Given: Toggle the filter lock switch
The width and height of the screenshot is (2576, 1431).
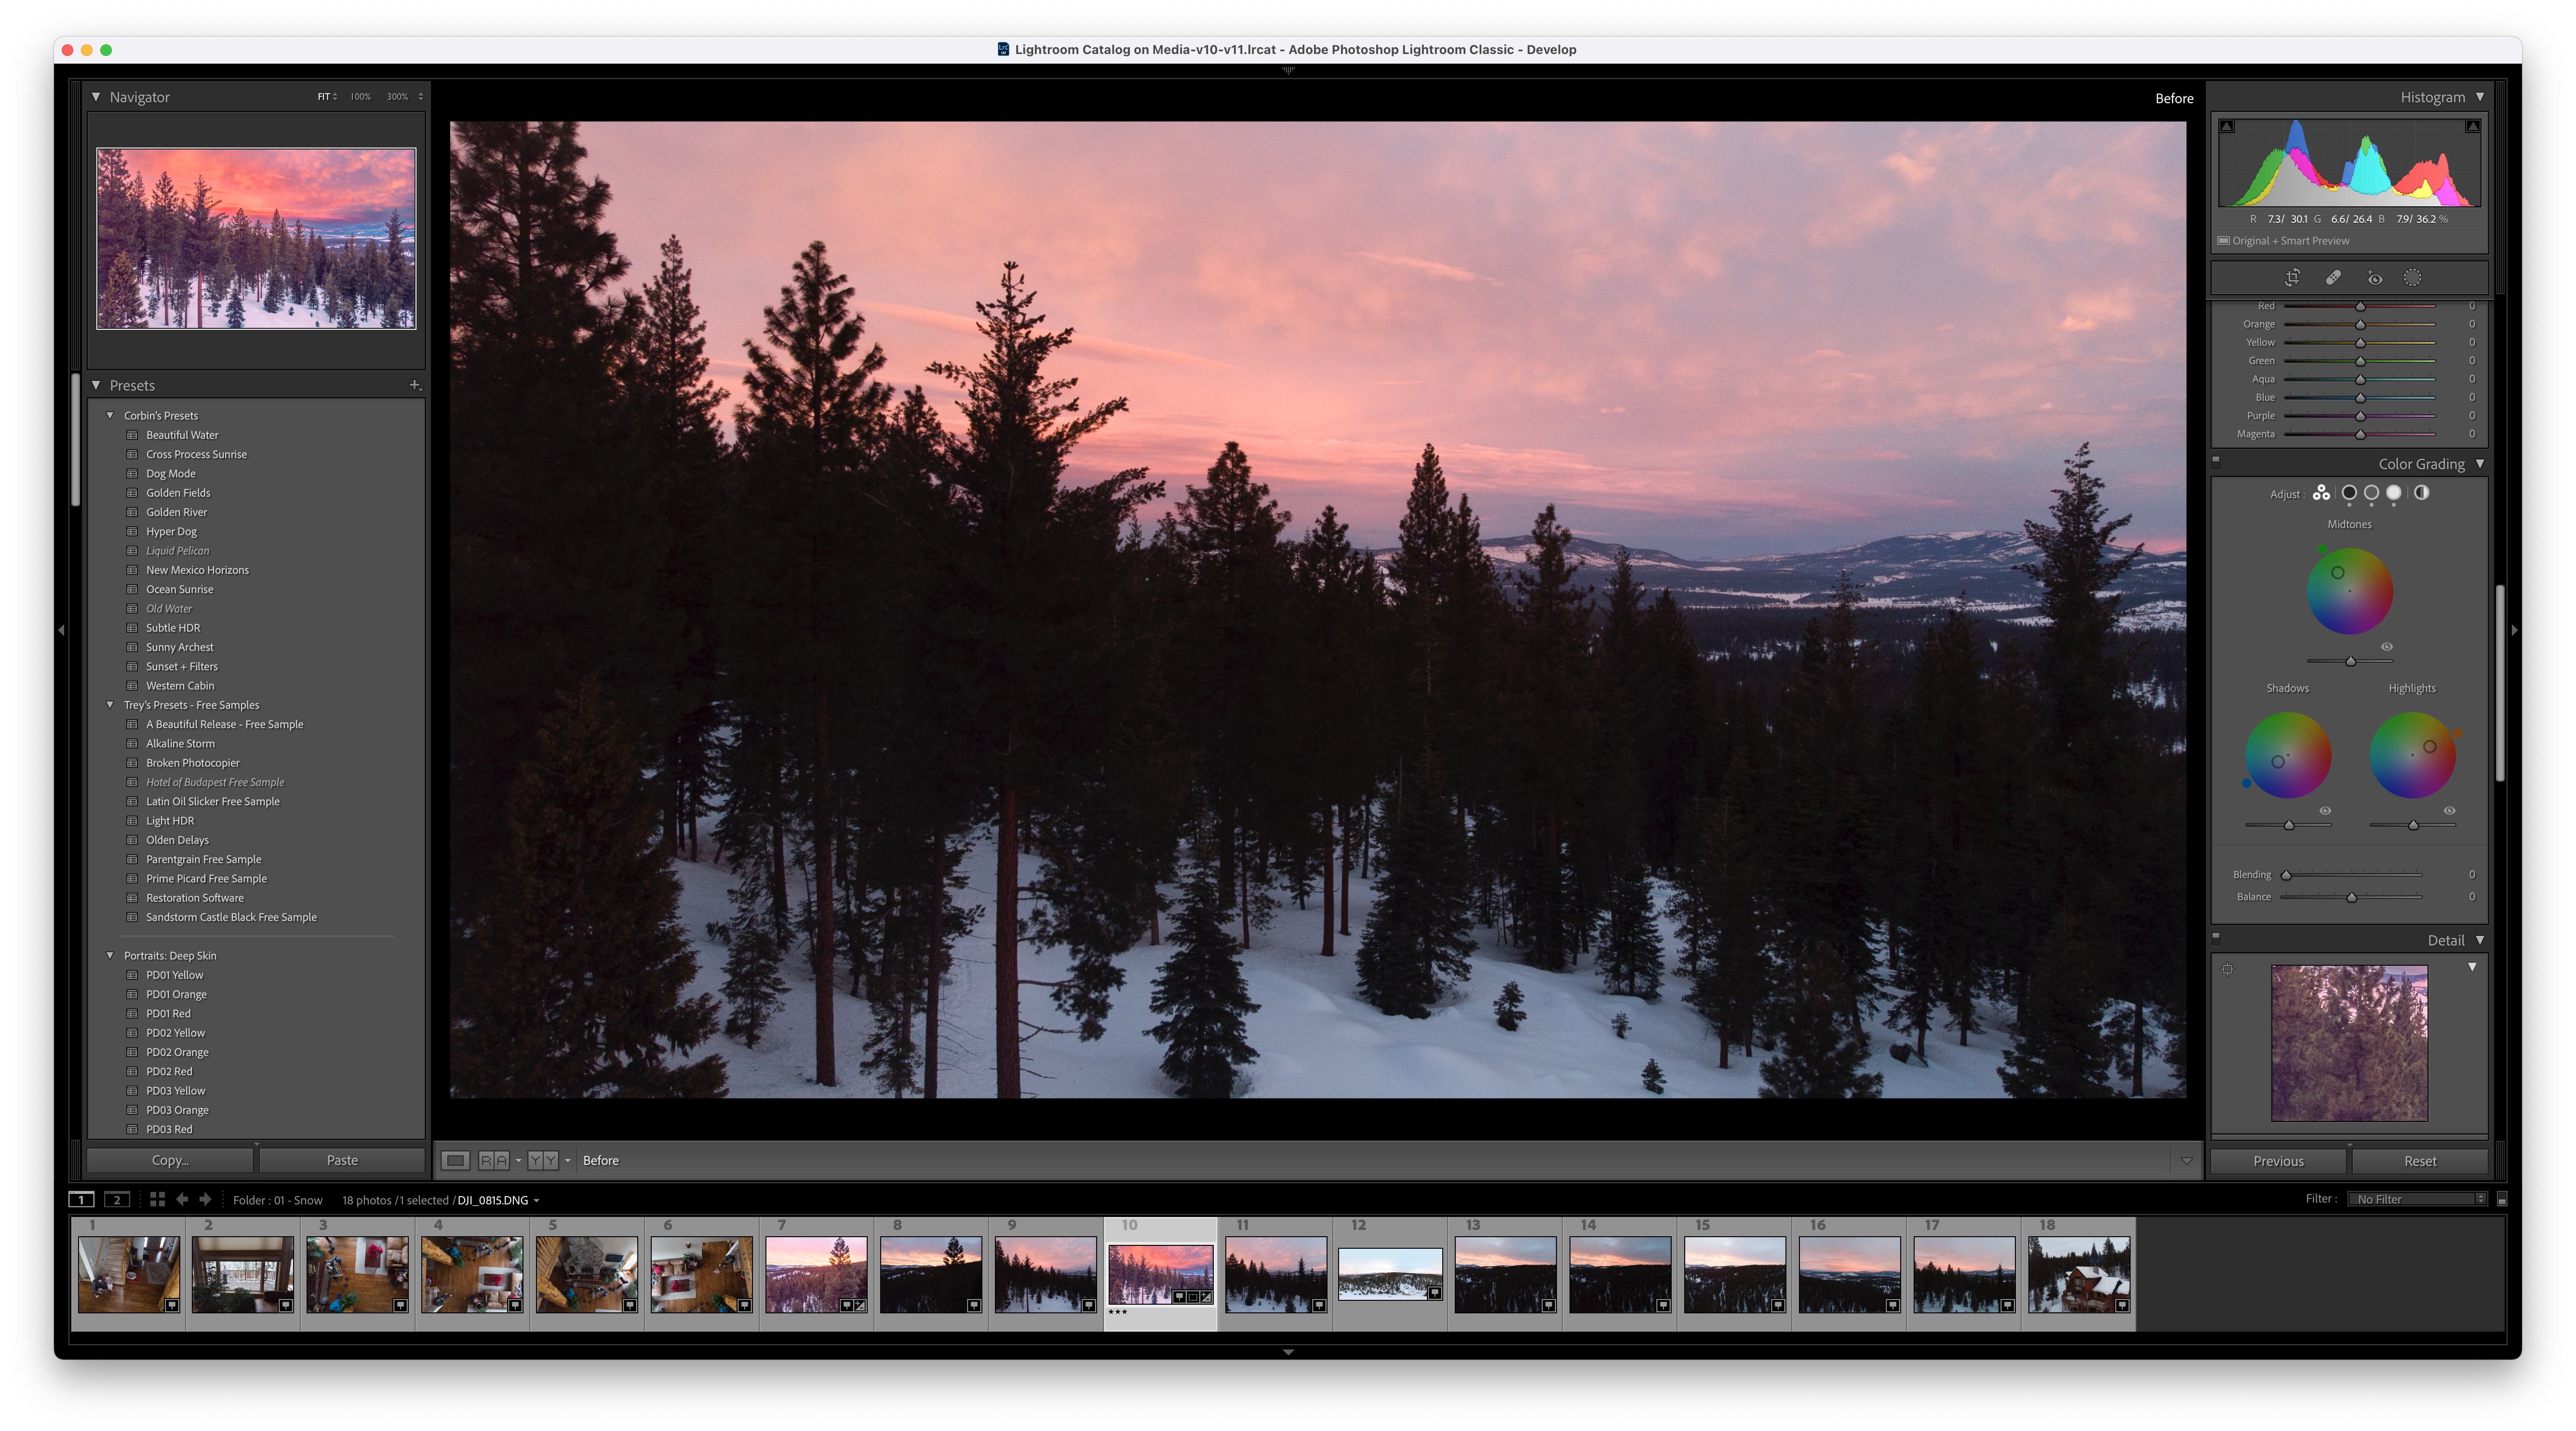Looking at the screenshot, I should coord(2502,1199).
